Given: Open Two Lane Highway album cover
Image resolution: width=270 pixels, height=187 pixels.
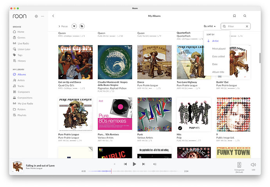Looking at the screenshot, I should pos(190,62).
